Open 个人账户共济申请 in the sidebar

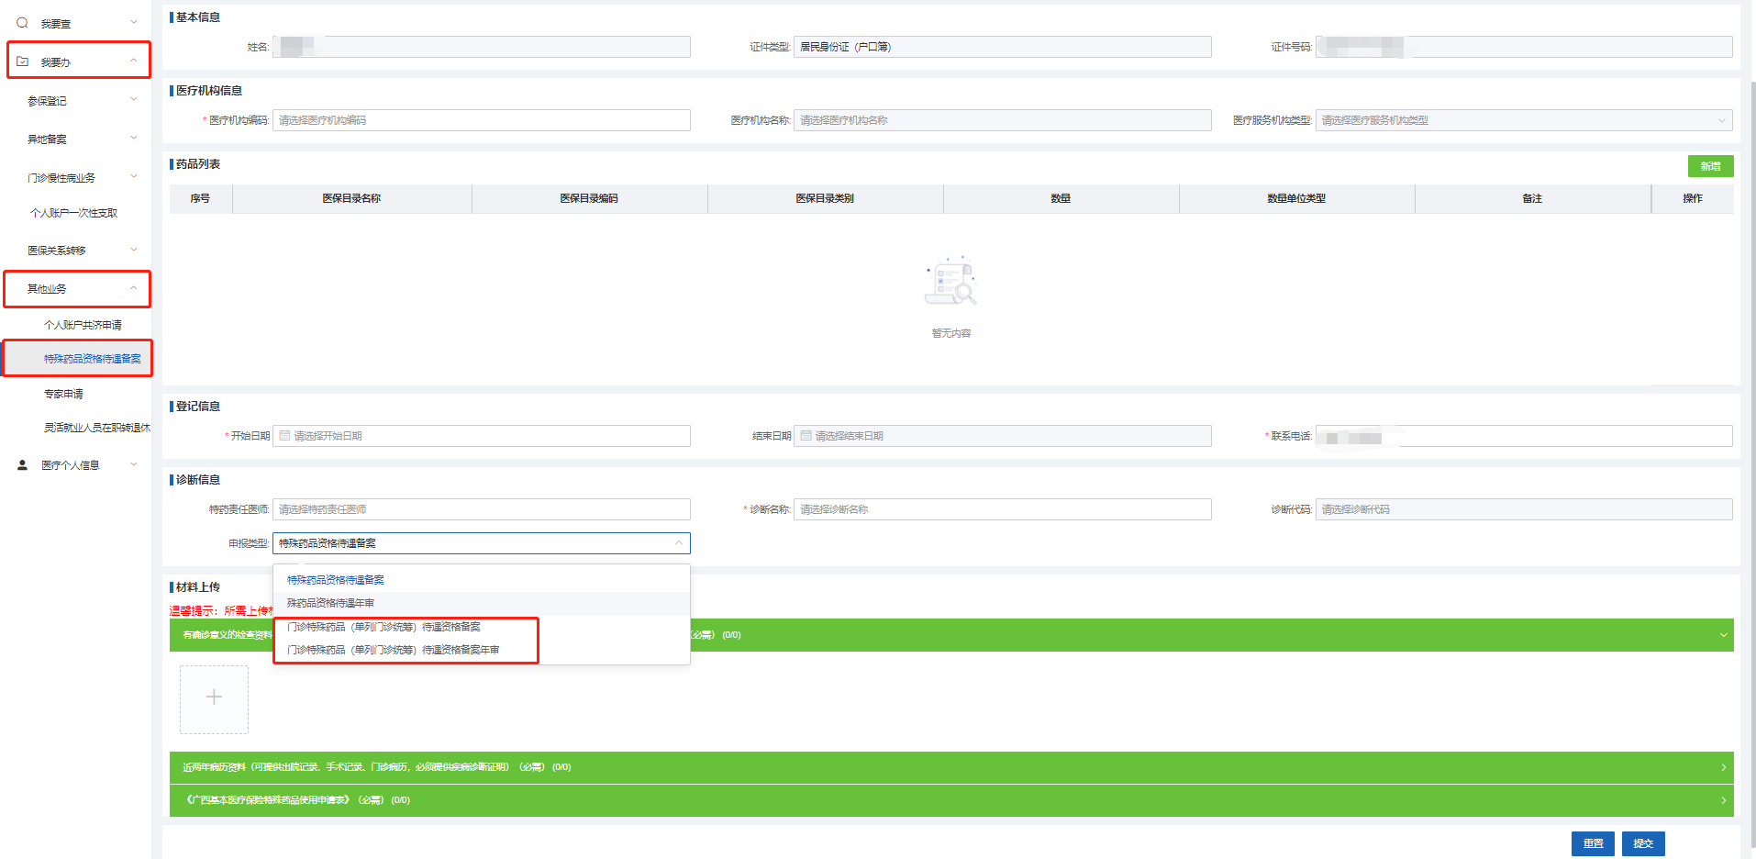pos(83,325)
